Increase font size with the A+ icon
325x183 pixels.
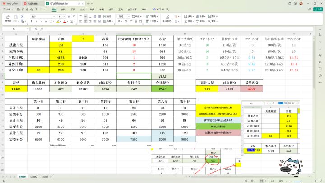tap(69, 16)
